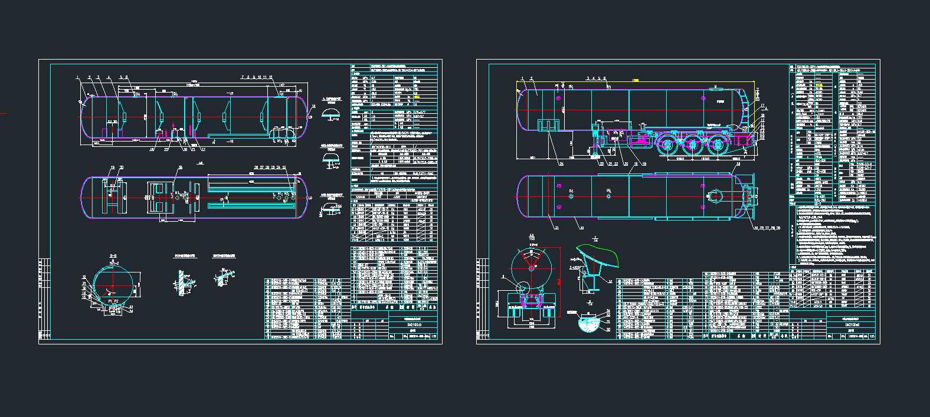Screen dimensions: 930x417
Task: Select the tank side elevation in left sheet
Action: click(x=195, y=116)
